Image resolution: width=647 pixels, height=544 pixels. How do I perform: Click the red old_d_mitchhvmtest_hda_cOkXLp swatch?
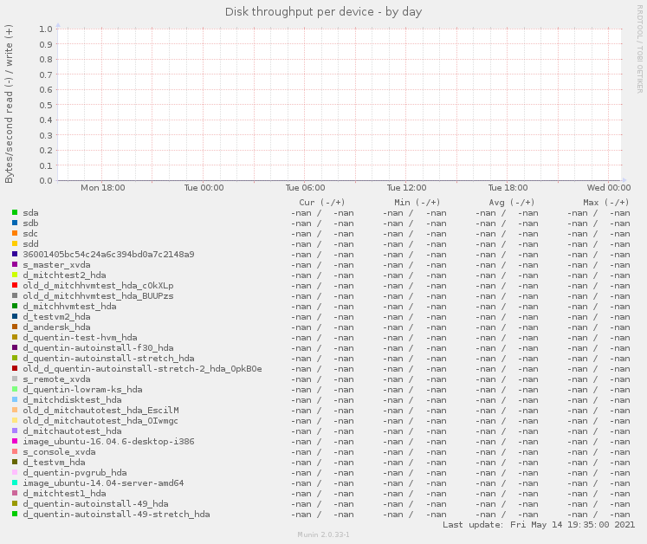point(15,285)
